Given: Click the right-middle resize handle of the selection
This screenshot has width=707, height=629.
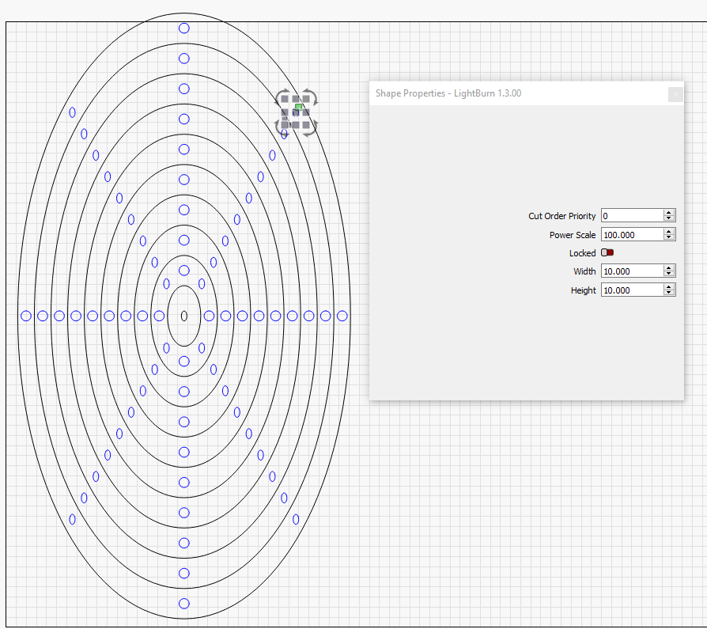Looking at the screenshot, I should 307,112.
